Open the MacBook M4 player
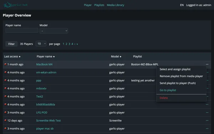Image resolution: width=214 pixels, height=134 pixels. click(44, 64)
